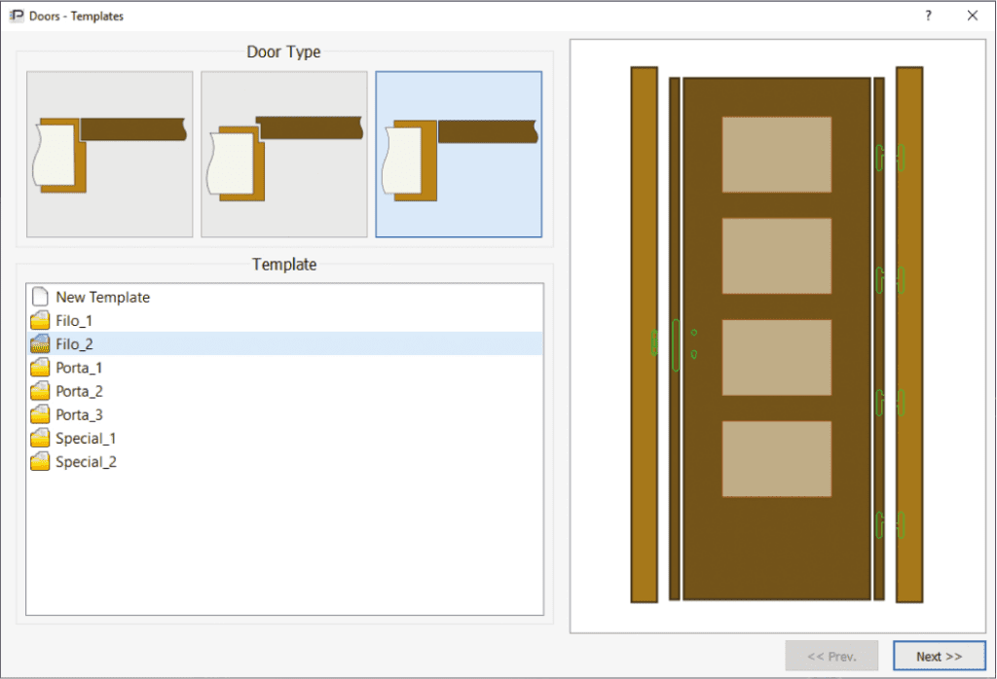Select the Special_1 template name
The height and width of the screenshot is (679, 997).
(x=86, y=439)
